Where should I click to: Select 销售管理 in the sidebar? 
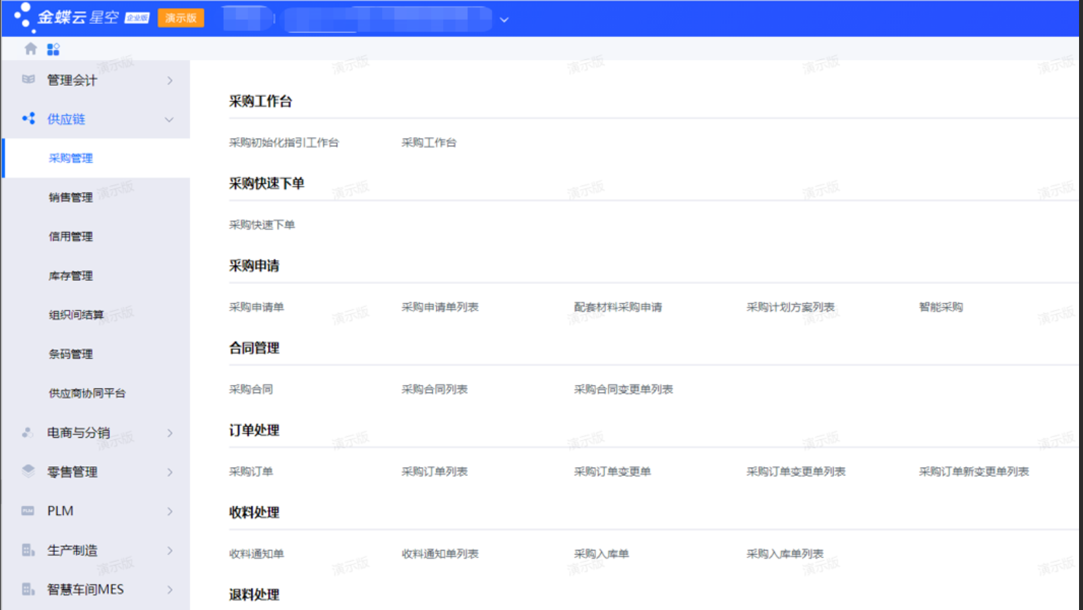point(71,197)
